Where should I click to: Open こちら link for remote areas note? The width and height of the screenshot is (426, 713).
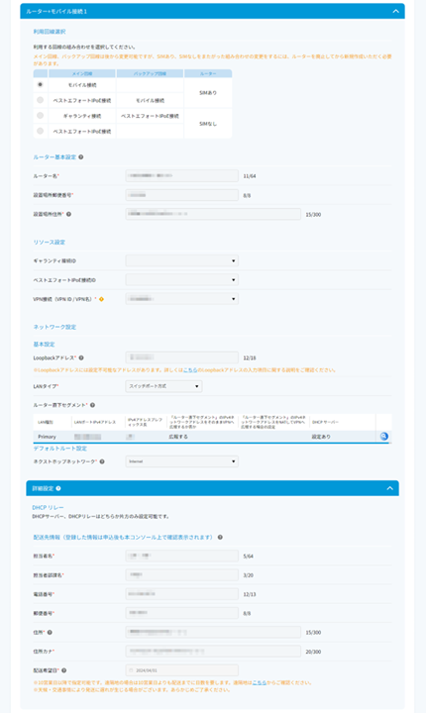pos(260,682)
